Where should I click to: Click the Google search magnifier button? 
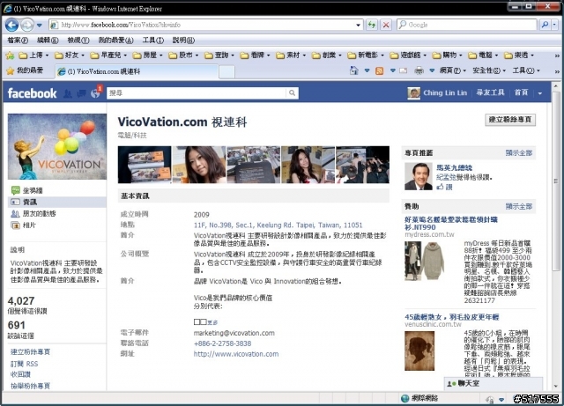coord(545,25)
